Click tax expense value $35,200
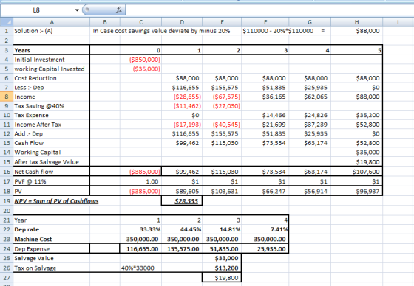This screenshot has width=414, height=286. pyautogui.click(x=368, y=115)
